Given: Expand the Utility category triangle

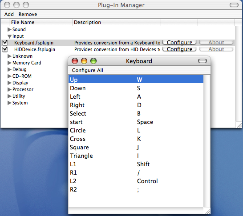Looking at the screenshot, I should (x=9, y=96).
